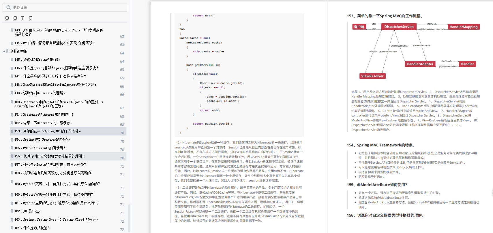Open bookmark 162、JDO是什么
493x233 pixels.
coord(28,211)
